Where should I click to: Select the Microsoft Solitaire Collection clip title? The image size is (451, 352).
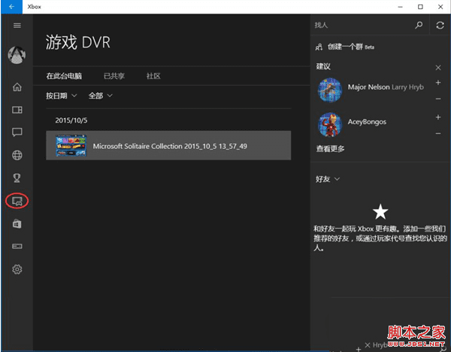pos(170,146)
